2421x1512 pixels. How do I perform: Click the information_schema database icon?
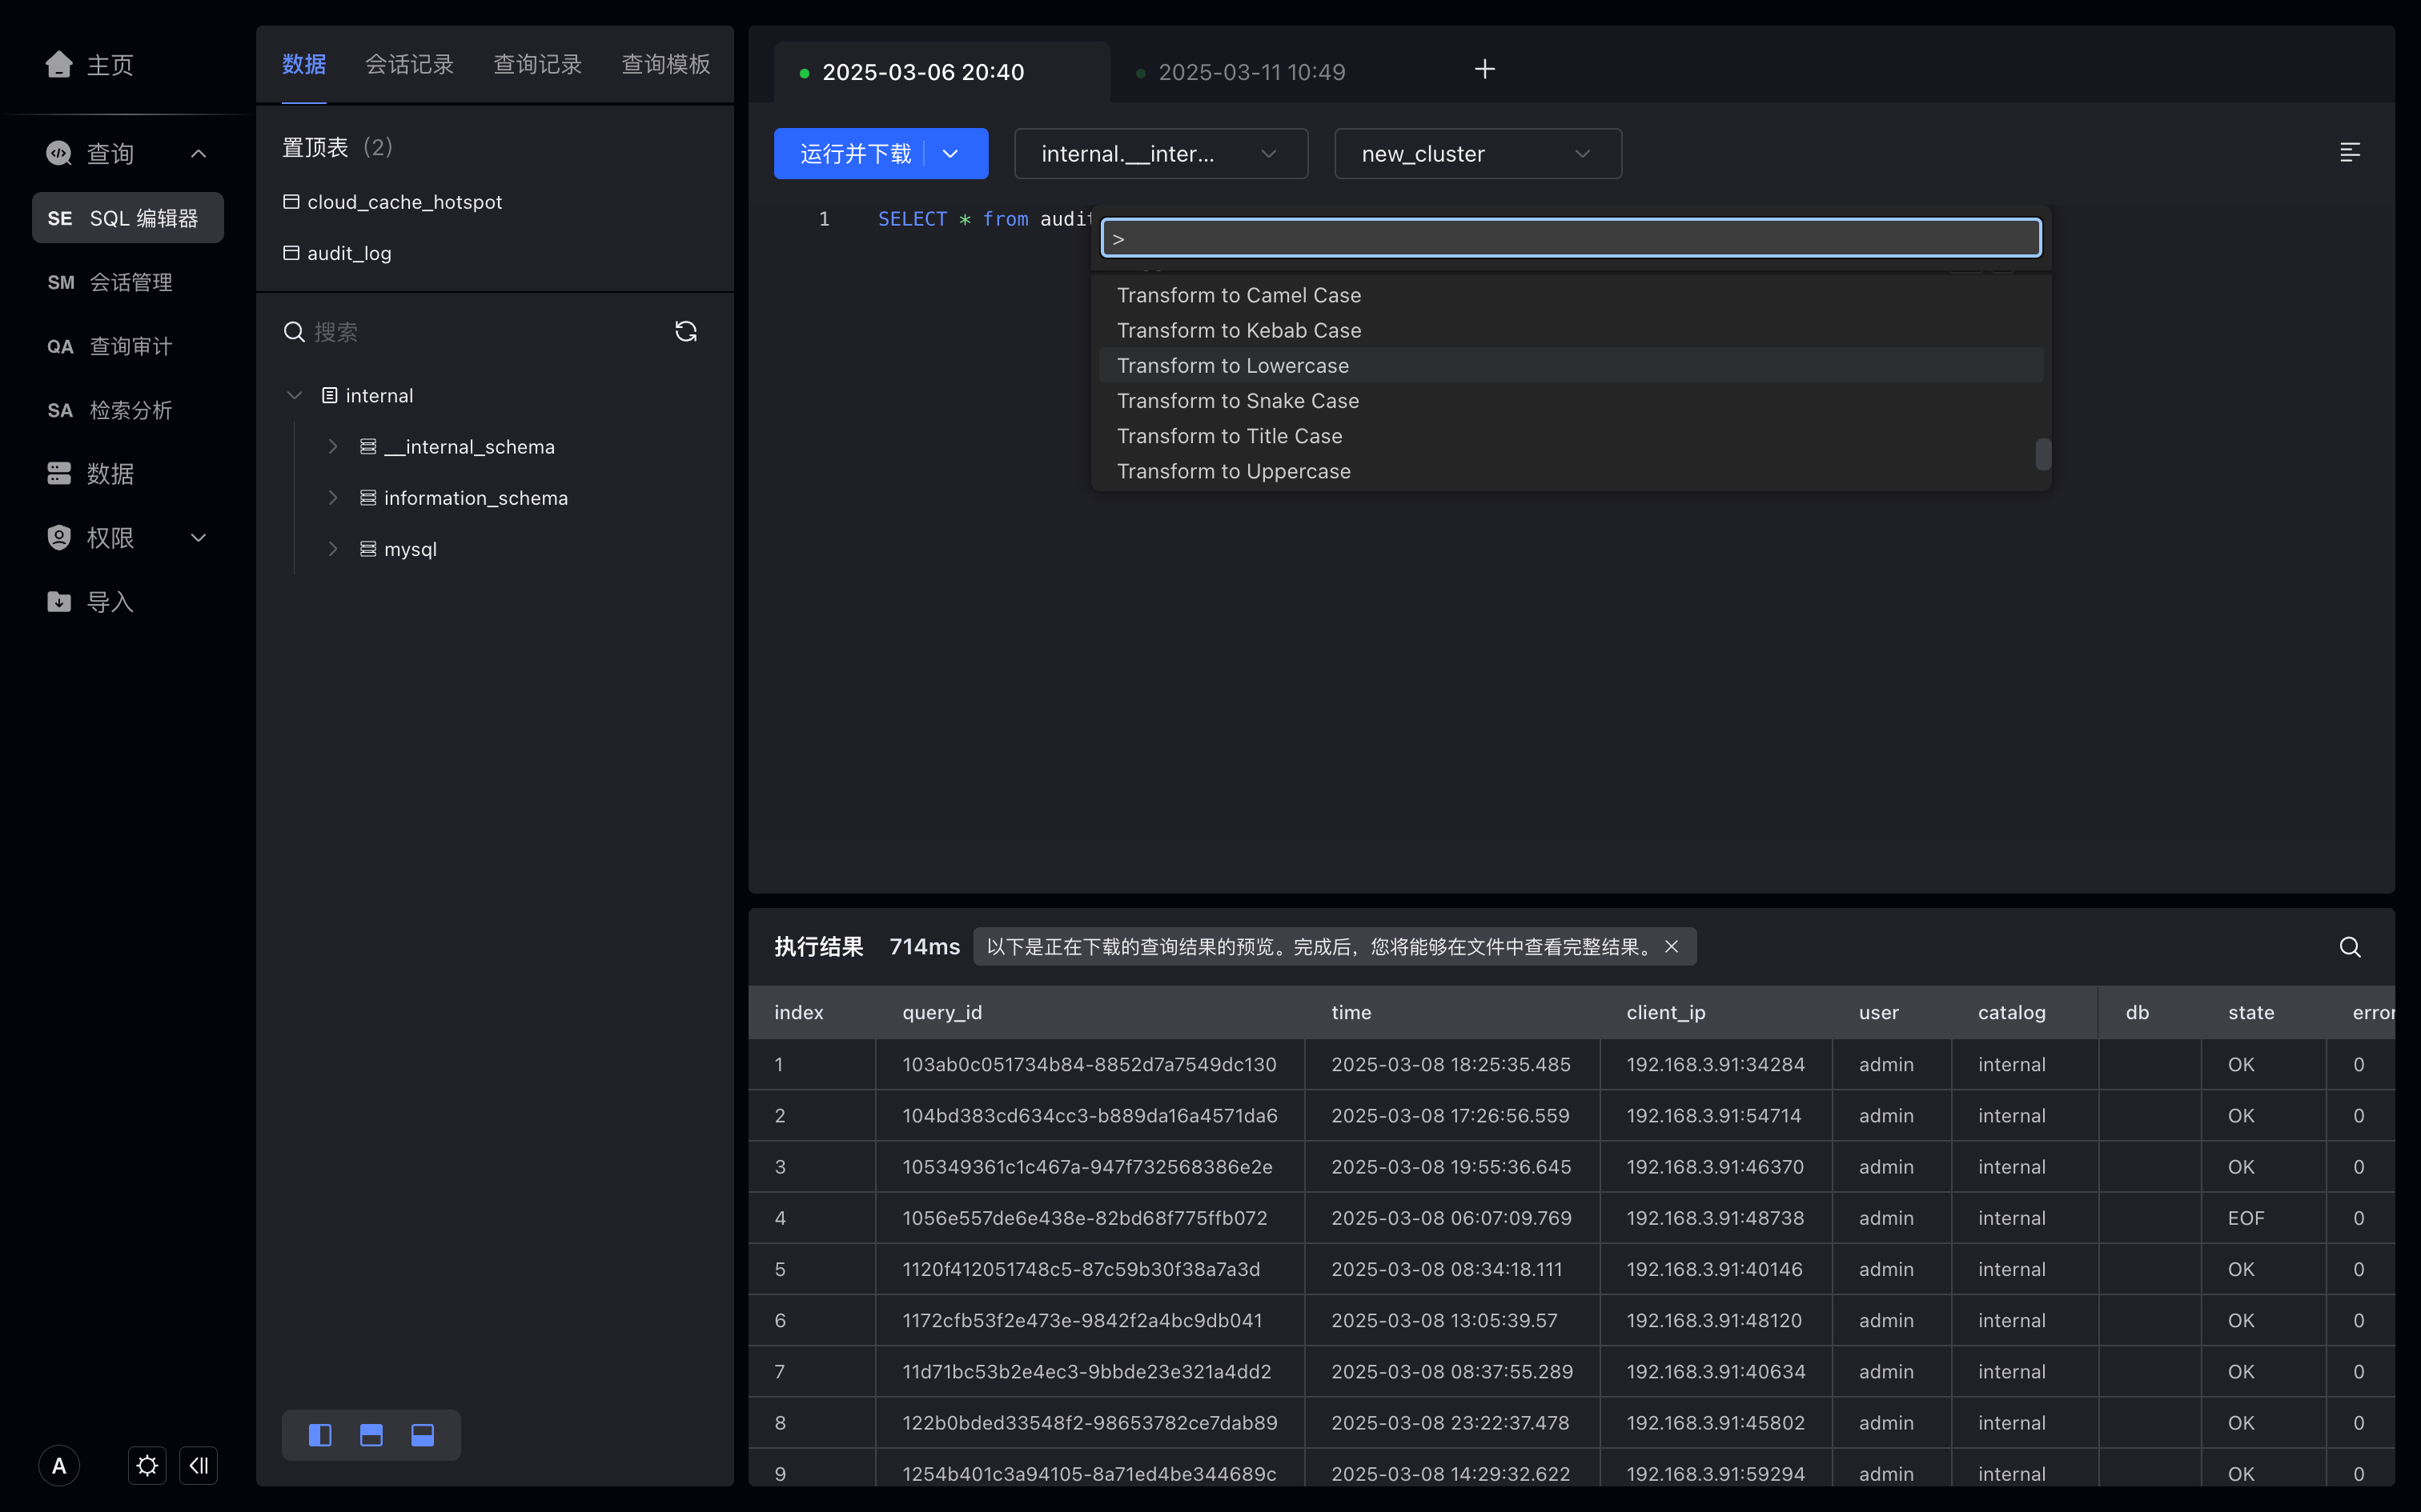click(x=368, y=498)
